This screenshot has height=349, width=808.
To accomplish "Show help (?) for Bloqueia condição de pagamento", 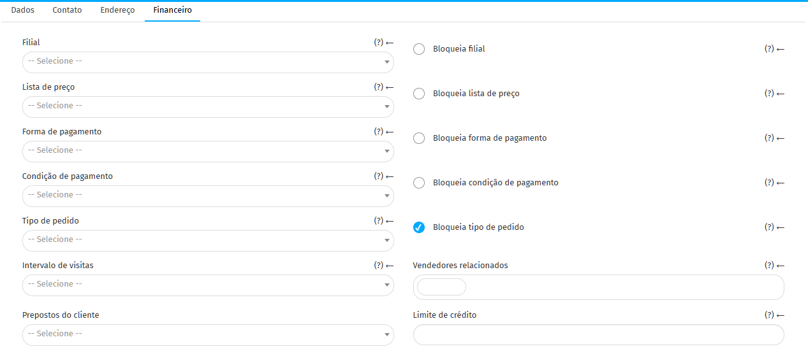I will pos(769,183).
